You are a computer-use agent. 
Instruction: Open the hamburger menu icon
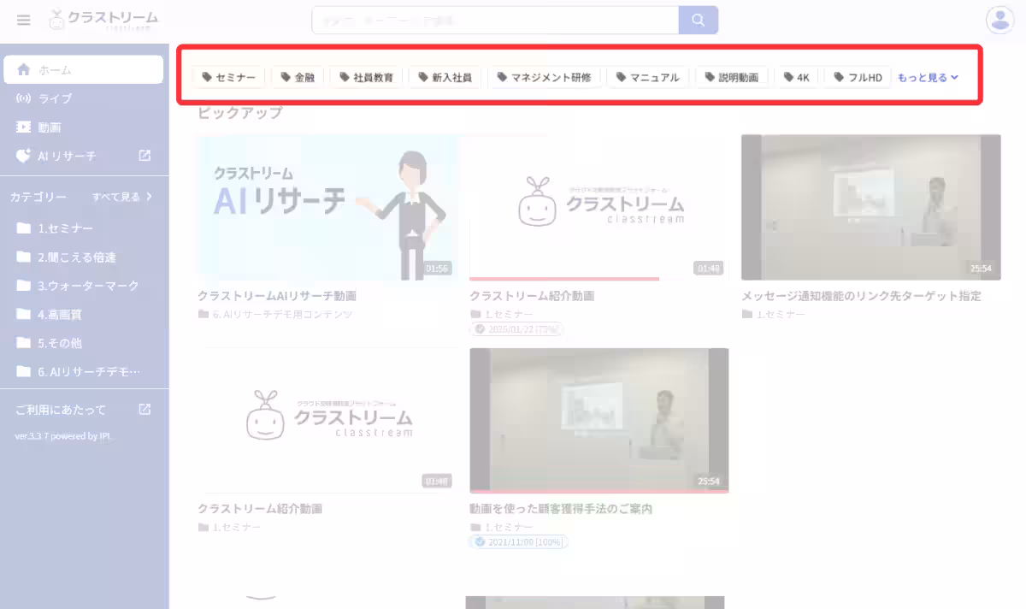pos(23,20)
